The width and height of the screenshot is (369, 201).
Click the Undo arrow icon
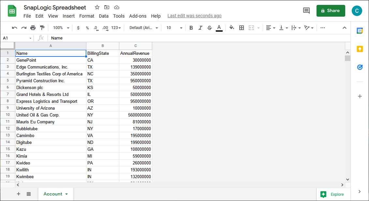click(14, 28)
